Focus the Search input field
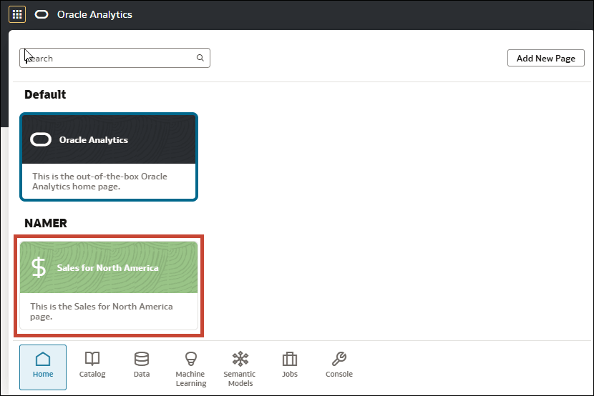 click(115, 58)
